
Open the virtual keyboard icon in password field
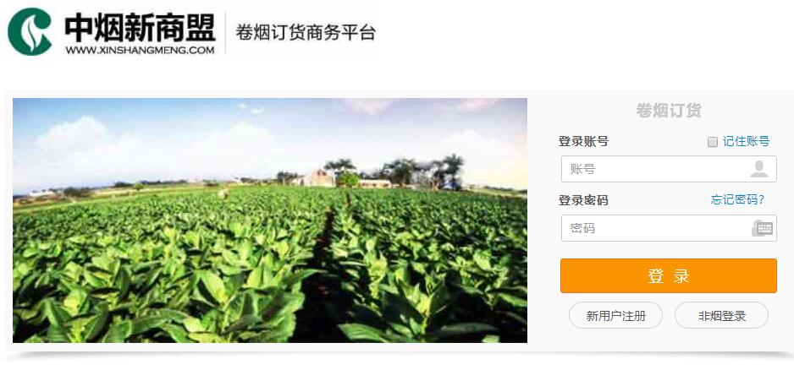click(762, 228)
